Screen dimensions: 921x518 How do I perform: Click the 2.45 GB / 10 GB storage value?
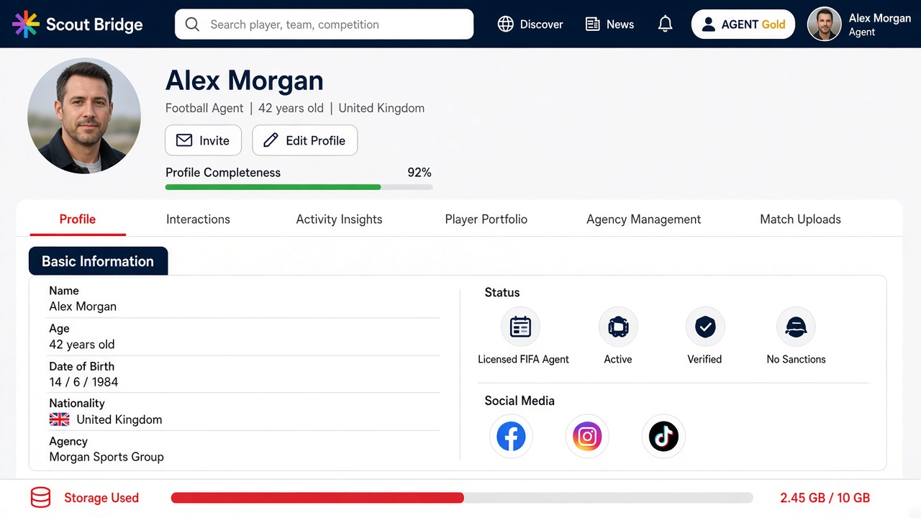[825, 498]
